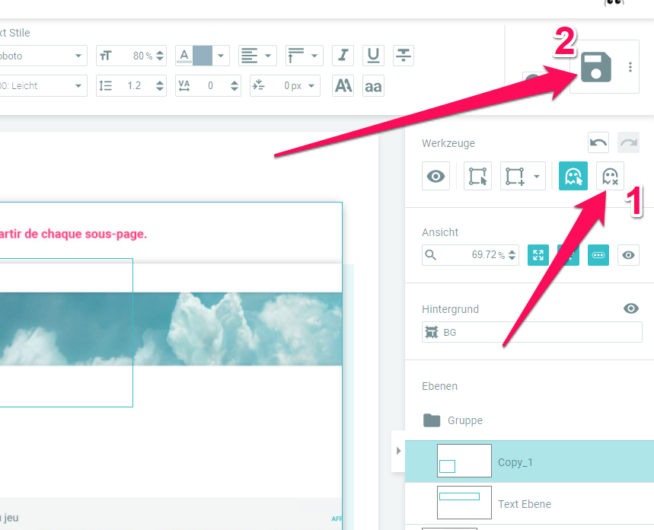
Task: Click the undo arrow in Werkzeuge
Action: (x=598, y=142)
